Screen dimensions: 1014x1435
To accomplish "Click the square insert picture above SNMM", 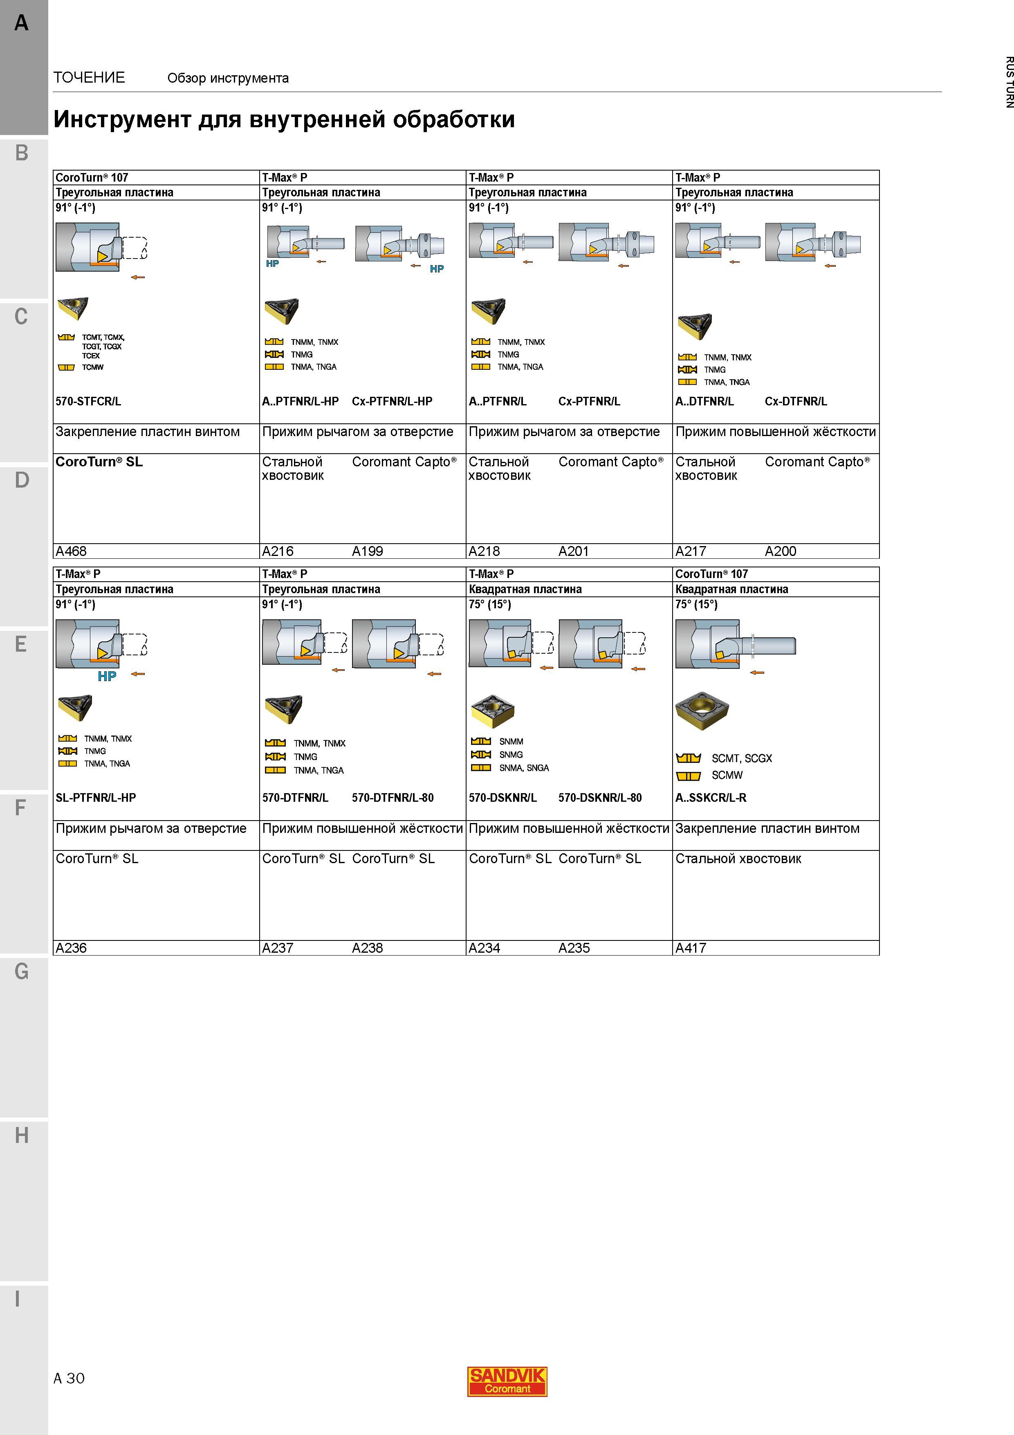I will click(x=492, y=711).
